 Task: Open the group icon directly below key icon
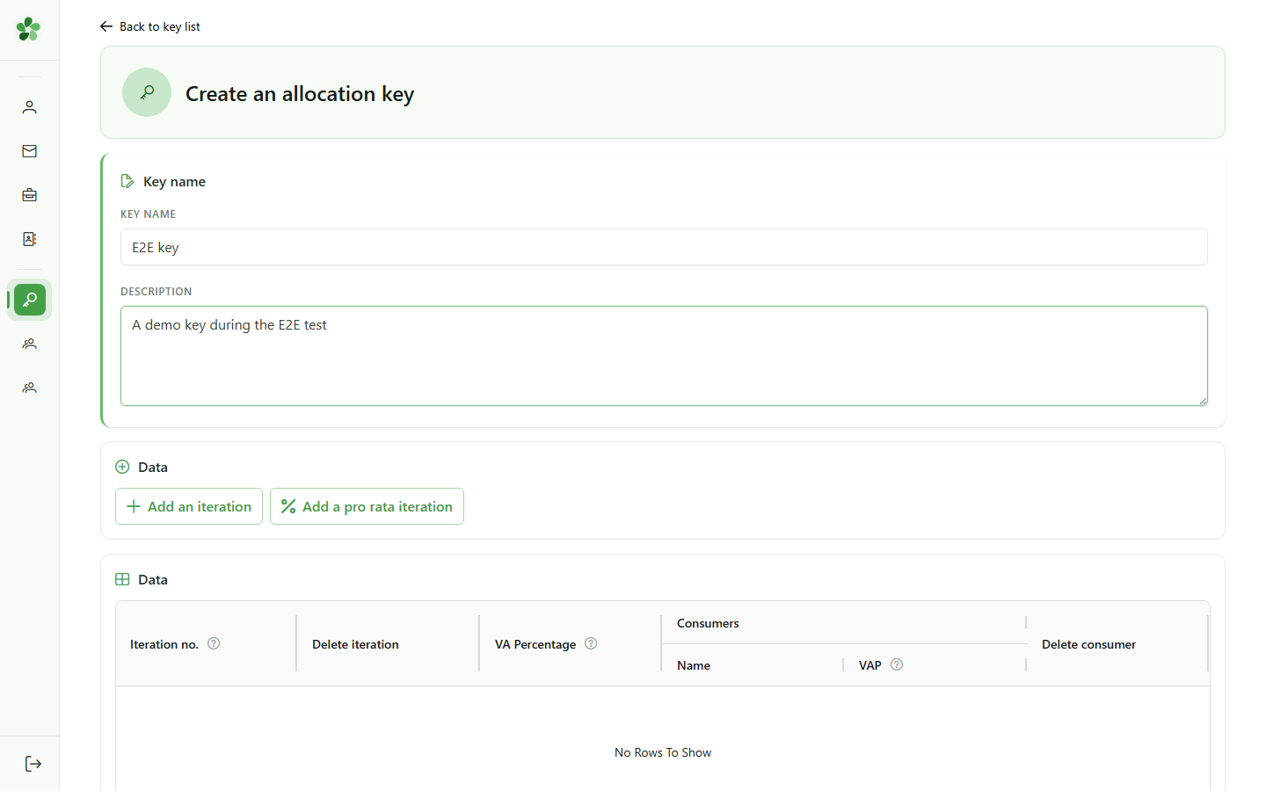[29, 344]
